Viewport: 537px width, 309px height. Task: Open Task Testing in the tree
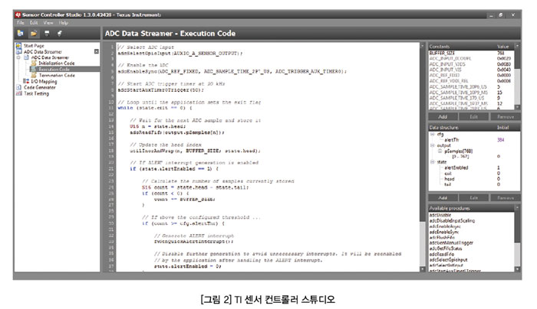36,93
